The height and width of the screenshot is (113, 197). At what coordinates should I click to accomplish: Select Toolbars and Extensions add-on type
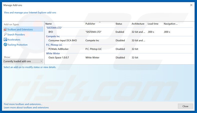click(23, 29)
